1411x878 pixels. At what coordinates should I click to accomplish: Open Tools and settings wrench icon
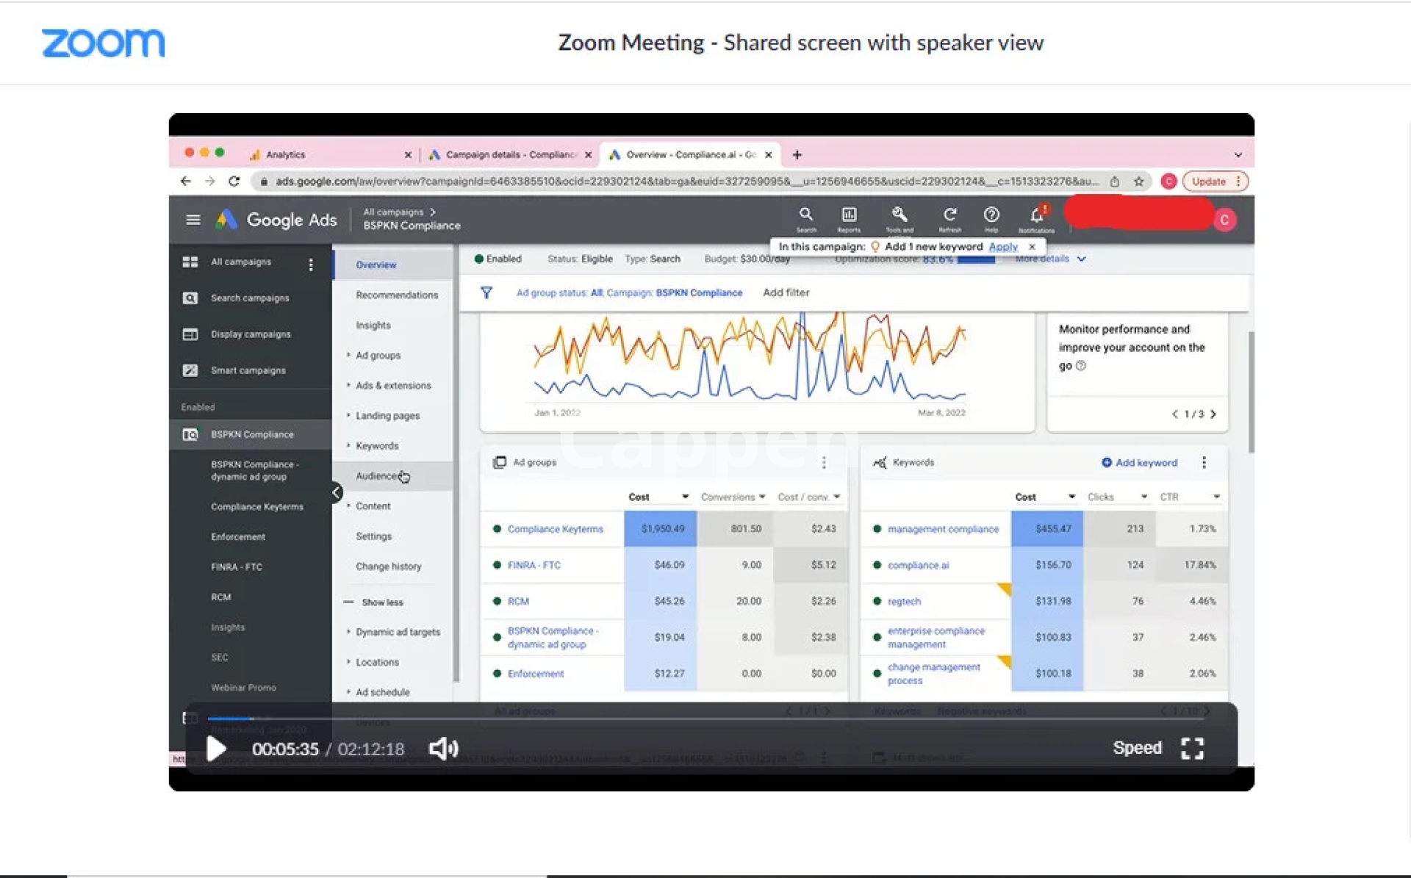coord(899,215)
